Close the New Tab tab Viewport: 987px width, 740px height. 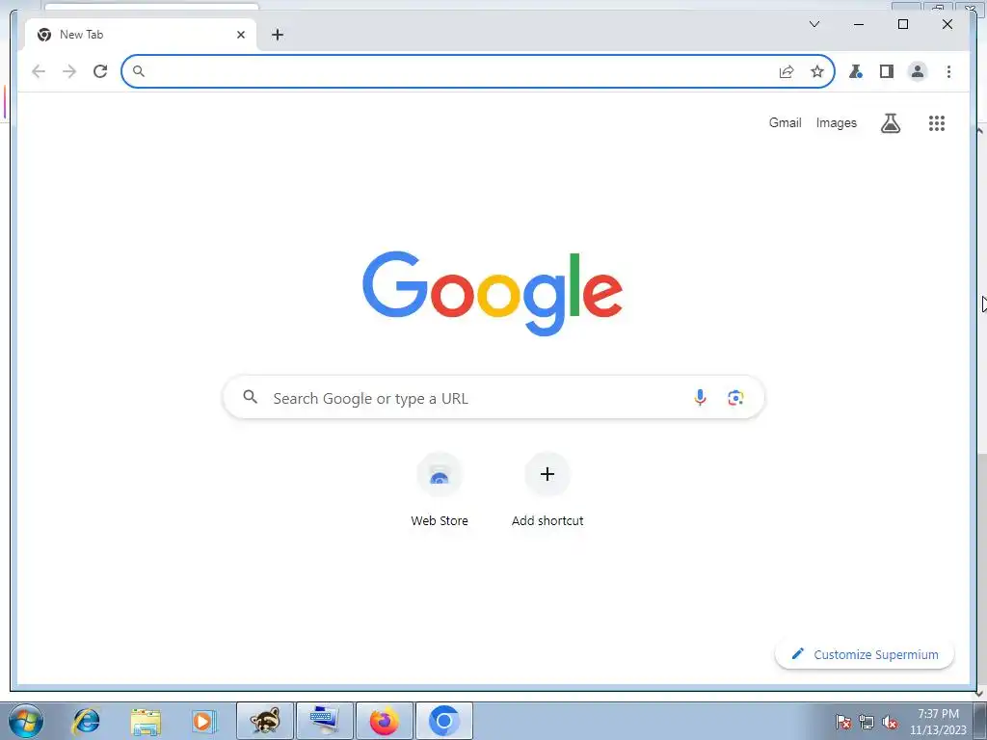[x=240, y=35]
